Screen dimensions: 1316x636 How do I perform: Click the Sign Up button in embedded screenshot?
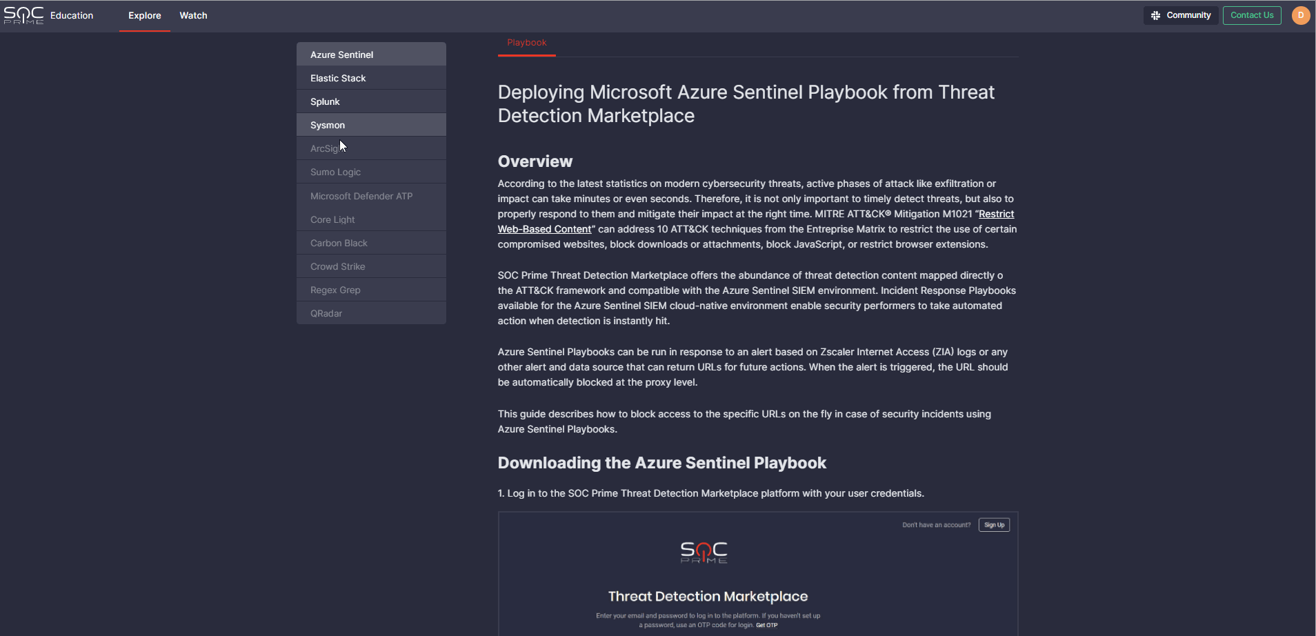[994, 525]
